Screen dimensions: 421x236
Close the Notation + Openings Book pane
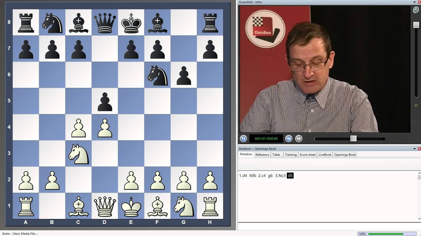point(419,149)
